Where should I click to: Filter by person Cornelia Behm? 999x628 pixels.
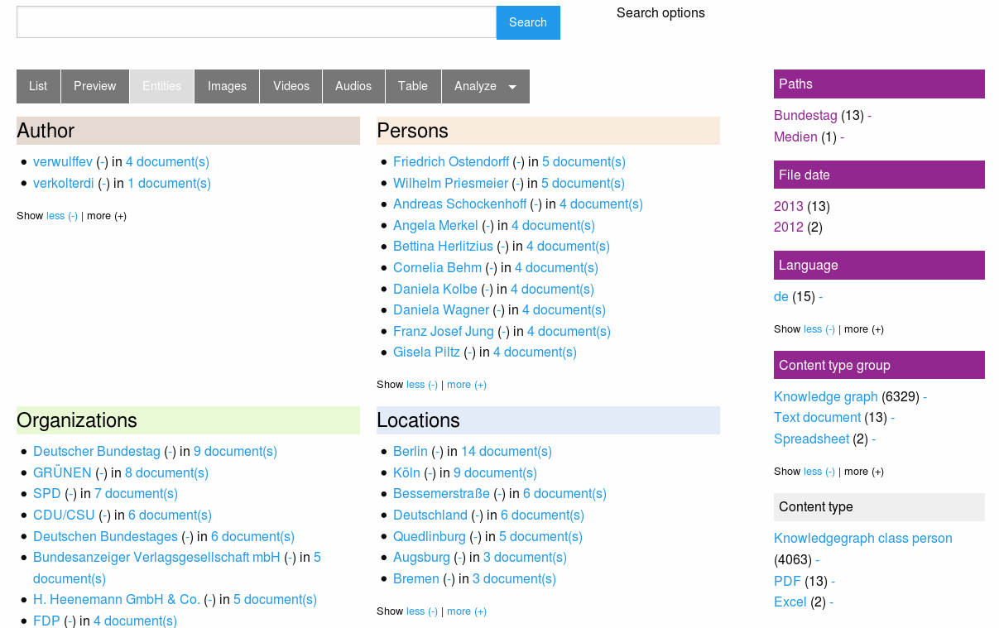pyautogui.click(x=437, y=267)
